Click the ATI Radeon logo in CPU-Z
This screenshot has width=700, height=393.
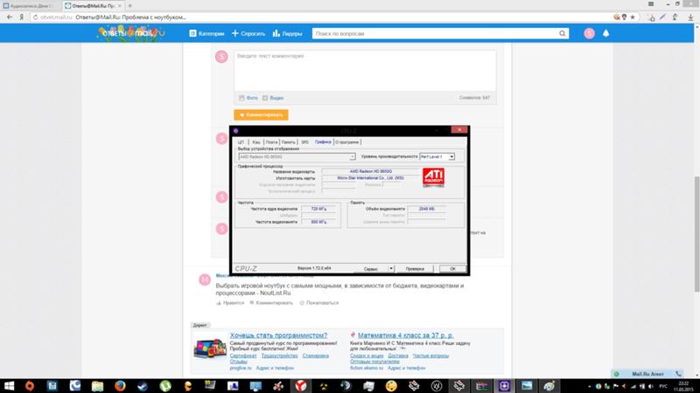point(433,177)
